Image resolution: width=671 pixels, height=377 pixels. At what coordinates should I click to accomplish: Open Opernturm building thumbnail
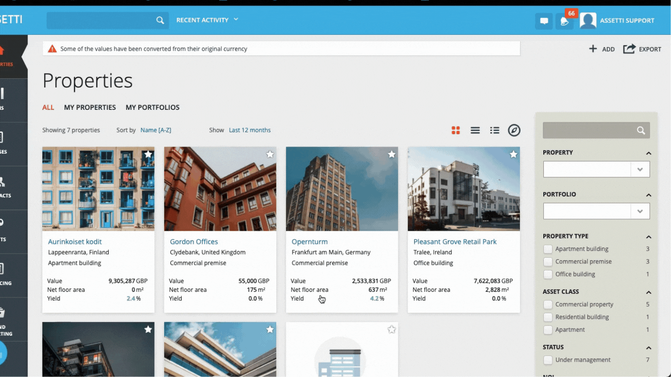coord(342,189)
